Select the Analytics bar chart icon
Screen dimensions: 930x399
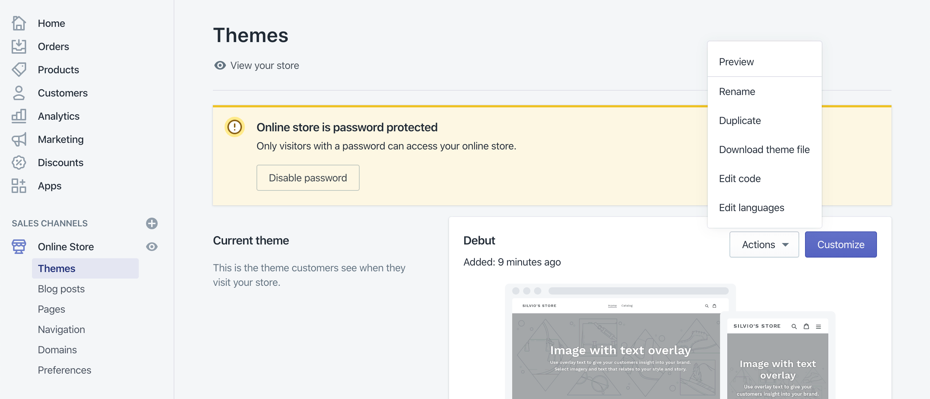tap(19, 116)
